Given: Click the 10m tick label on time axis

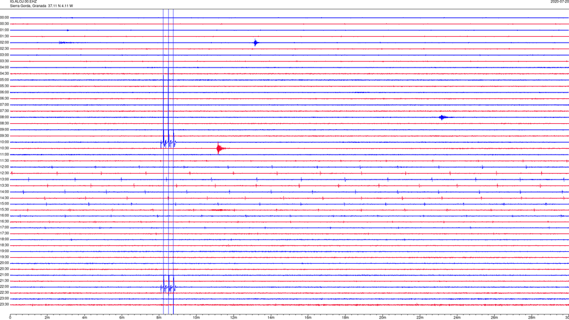Looking at the screenshot, I should pos(196,318).
